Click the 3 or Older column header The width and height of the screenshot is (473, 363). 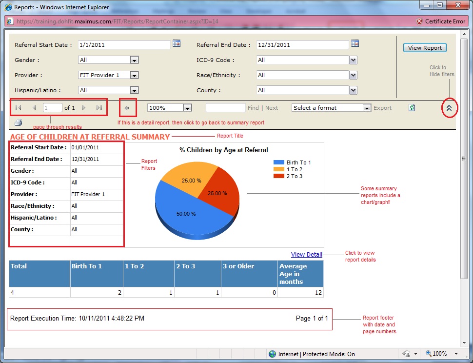249,274
